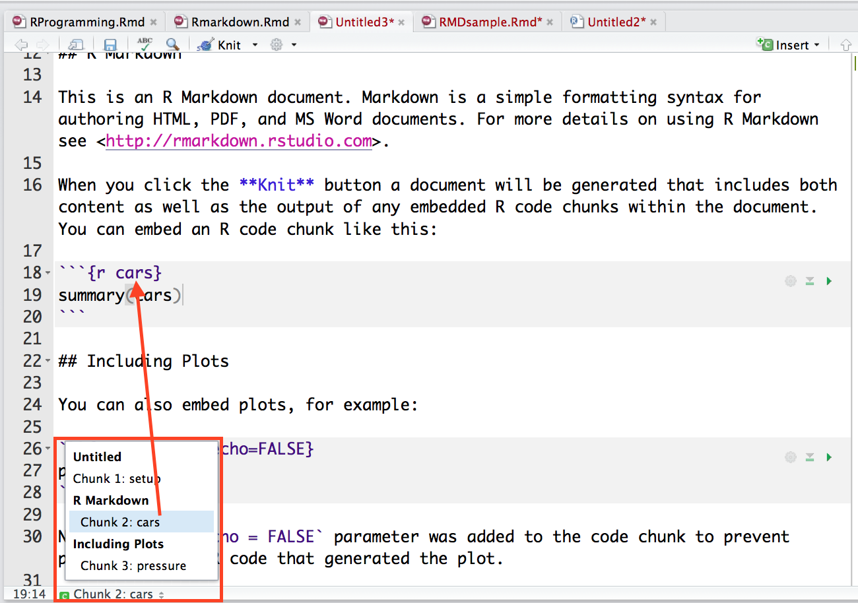Switch to the RProgramming.Rmd tab

coord(87,22)
